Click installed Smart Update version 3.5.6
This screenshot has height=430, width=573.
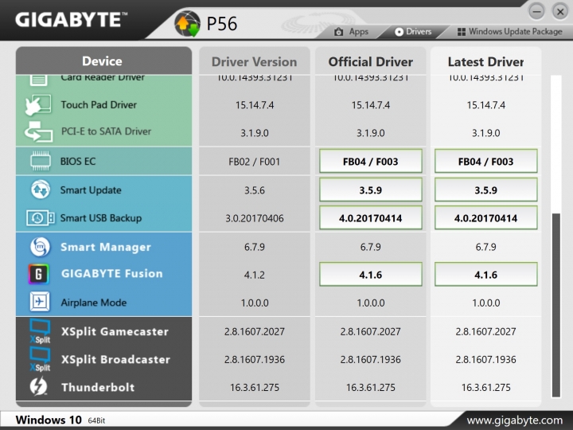pos(255,190)
